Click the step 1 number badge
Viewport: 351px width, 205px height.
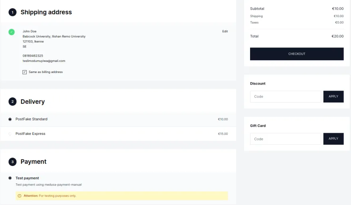(12, 12)
